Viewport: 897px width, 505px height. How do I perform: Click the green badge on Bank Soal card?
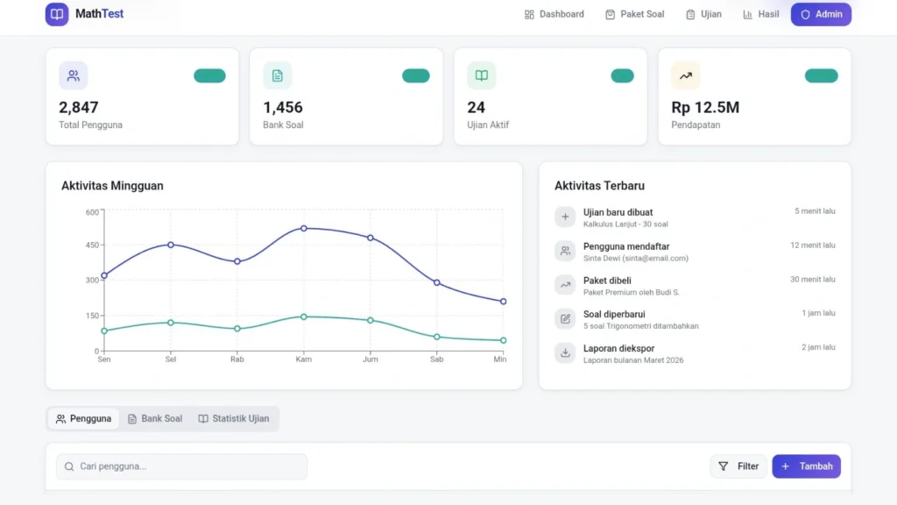pos(416,75)
